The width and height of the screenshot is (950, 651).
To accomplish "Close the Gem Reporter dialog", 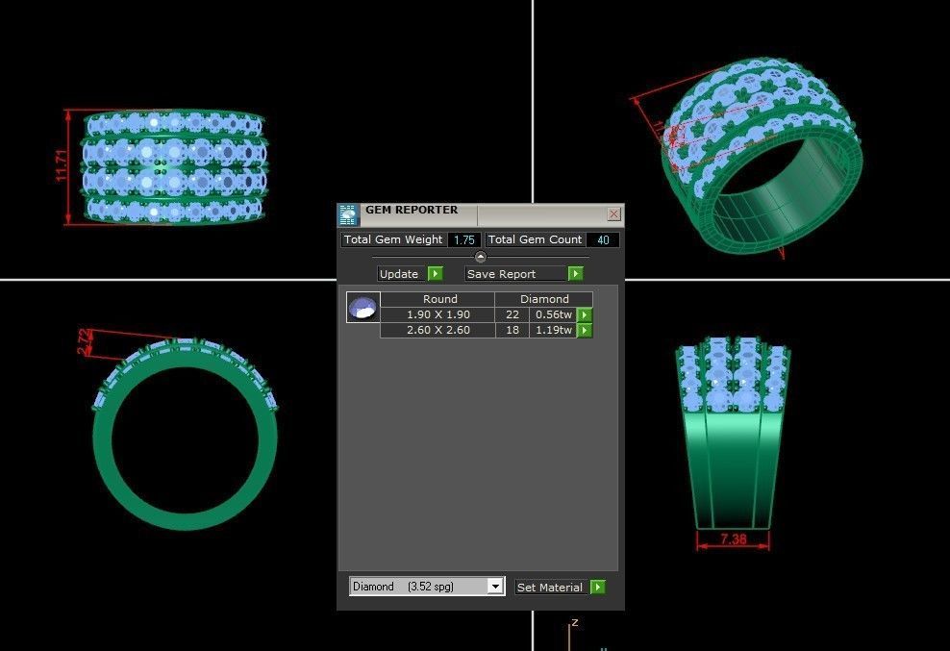I will pyautogui.click(x=613, y=214).
